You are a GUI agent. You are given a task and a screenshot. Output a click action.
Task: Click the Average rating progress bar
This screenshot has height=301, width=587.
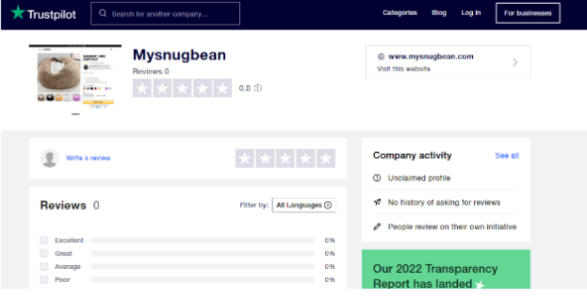click(203, 266)
